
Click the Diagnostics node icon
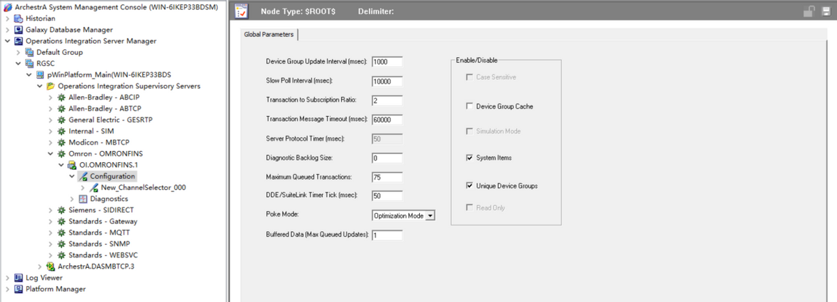coord(83,199)
